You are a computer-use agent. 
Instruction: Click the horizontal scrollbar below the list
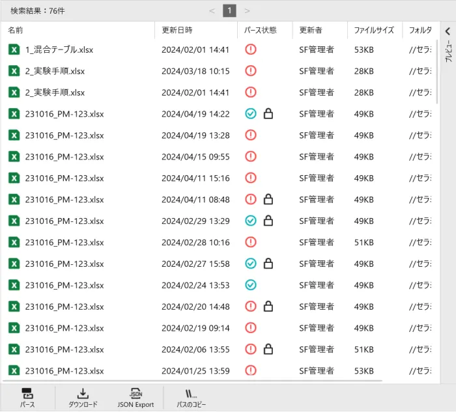(192, 380)
